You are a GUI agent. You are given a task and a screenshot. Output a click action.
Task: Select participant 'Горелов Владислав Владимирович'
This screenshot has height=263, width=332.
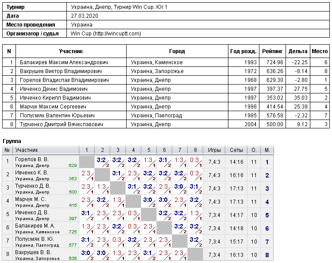(64, 80)
